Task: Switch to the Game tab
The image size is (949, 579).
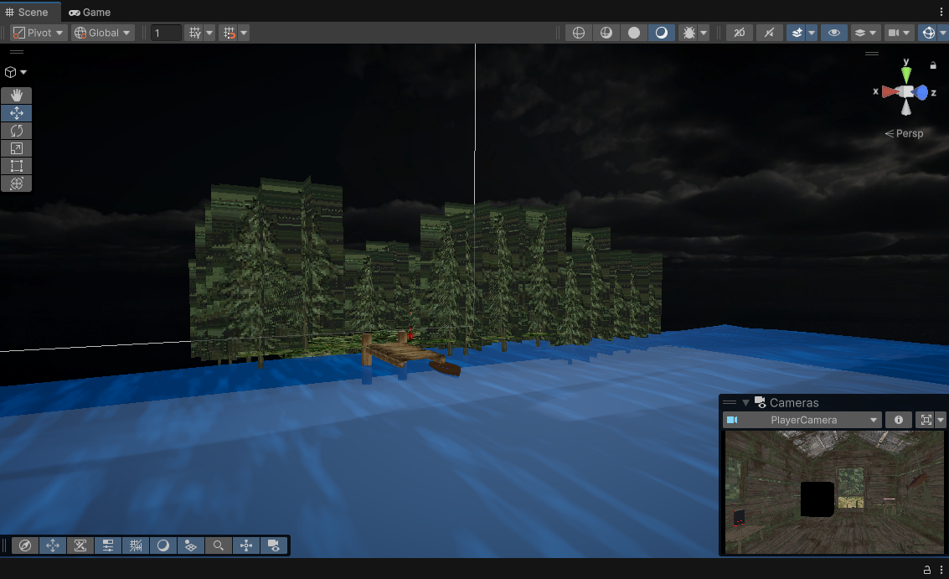Action: click(90, 12)
